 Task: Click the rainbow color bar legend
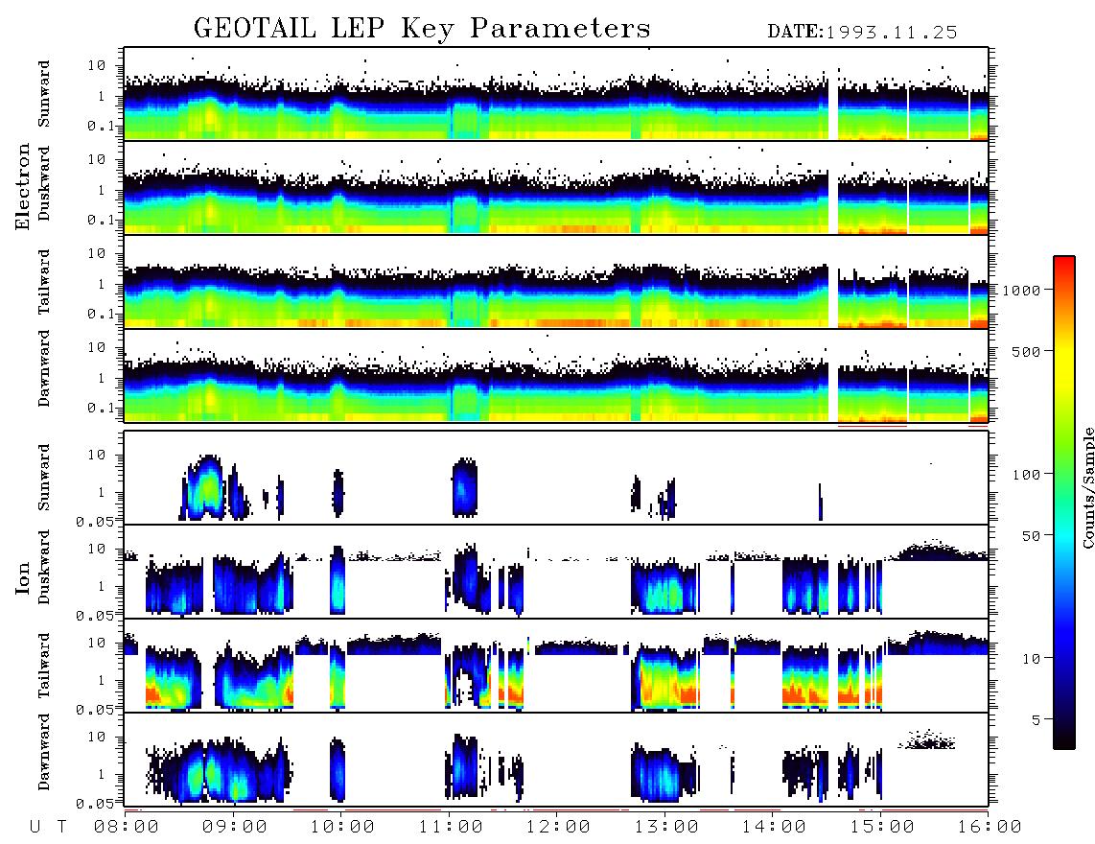(x=1064, y=503)
